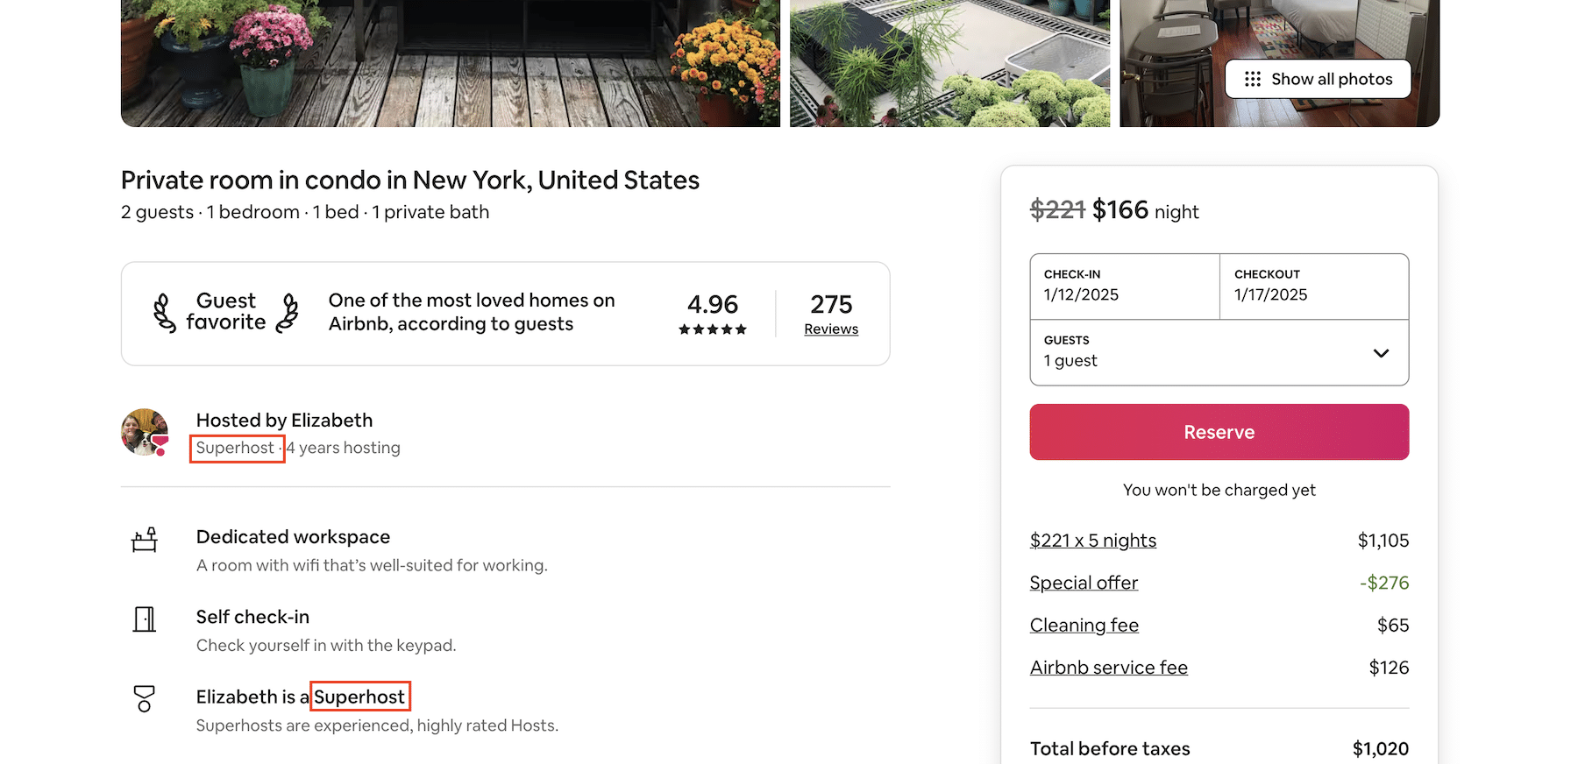Click the Self check-in door icon
This screenshot has height=764, width=1578.
pos(145,619)
